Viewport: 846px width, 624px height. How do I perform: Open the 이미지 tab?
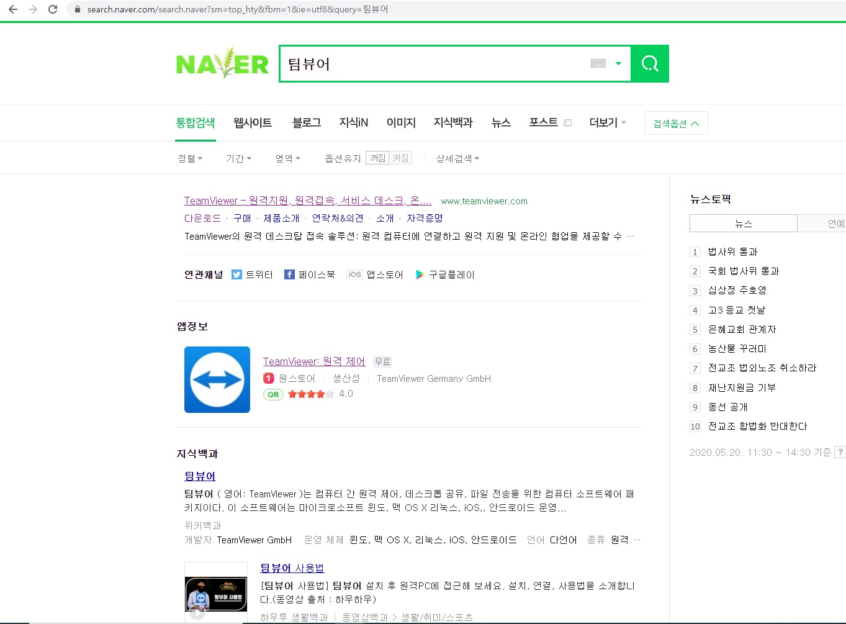click(x=401, y=122)
